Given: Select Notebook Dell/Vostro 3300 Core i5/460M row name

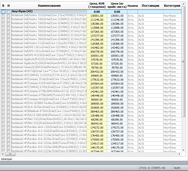Looking at the screenshot, I should (49, 23).
